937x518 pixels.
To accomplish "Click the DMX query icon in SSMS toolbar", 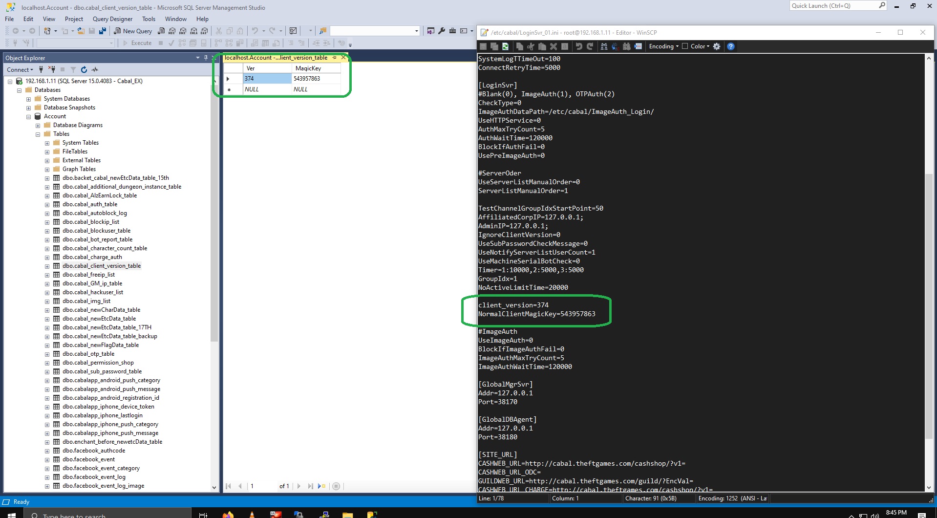I will point(183,31).
